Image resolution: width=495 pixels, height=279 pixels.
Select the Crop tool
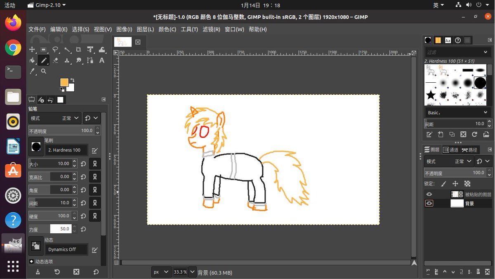click(x=78, y=49)
